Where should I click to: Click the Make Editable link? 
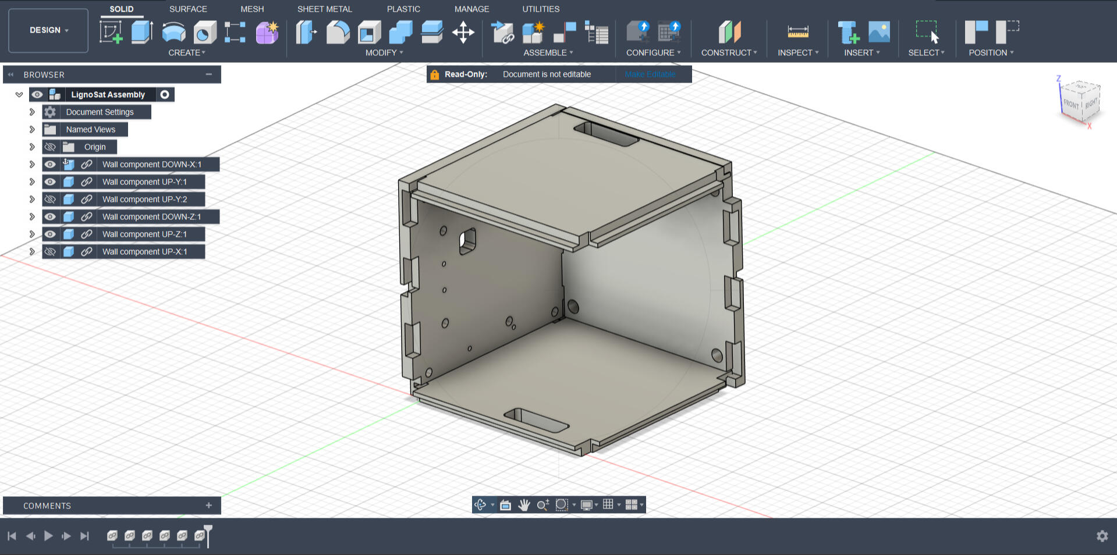coord(650,74)
